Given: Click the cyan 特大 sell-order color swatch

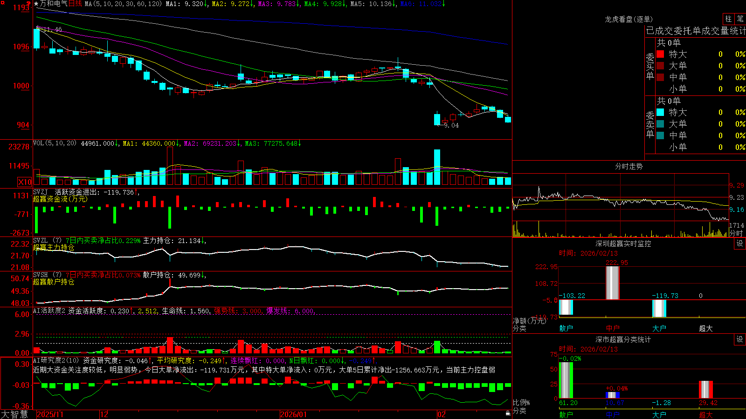Looking at the screenshot, I should point(660,112).
